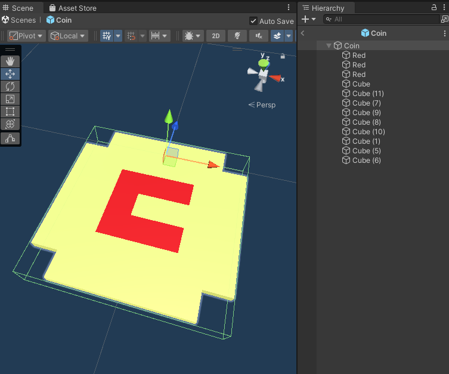This screenshot has height=374, width=449.
Task: Open Pivot handle position dropdown
Action: (x=26, y=36)
